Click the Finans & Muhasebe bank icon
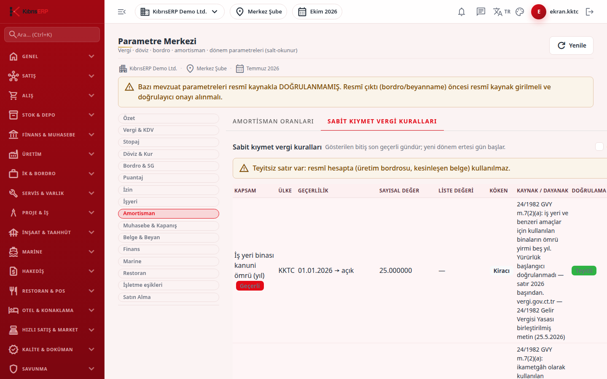Screen dimensions: 607x379 [13, 135]
